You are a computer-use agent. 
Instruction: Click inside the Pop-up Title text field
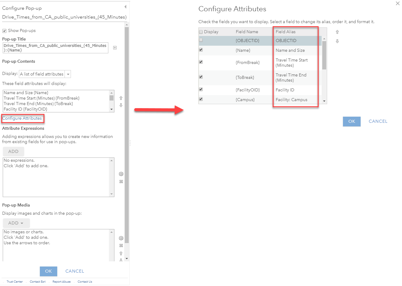pyautogui.click(x=55, y=48)
